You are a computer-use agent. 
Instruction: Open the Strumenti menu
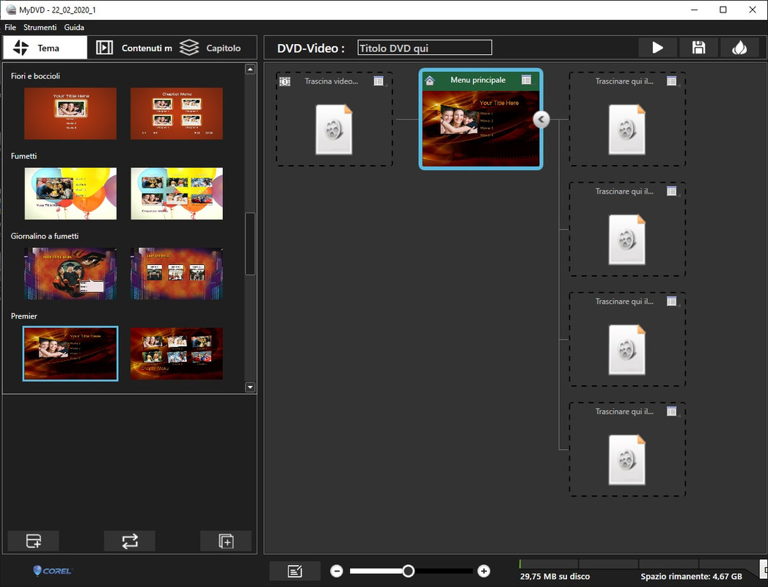click(40, 27)
